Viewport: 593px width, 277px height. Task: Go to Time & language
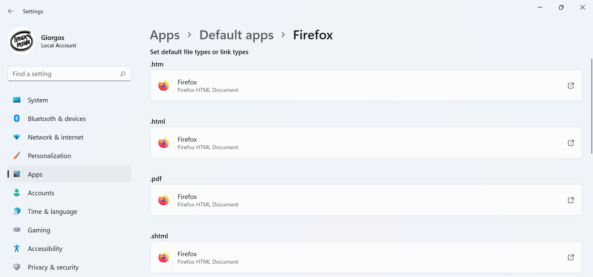[69, 211]
